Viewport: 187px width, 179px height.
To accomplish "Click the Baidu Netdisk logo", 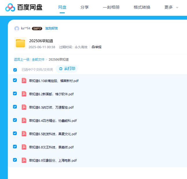I will pos(24,8).
